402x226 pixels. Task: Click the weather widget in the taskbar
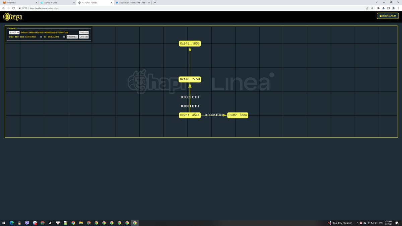click(x=341, y=223)
